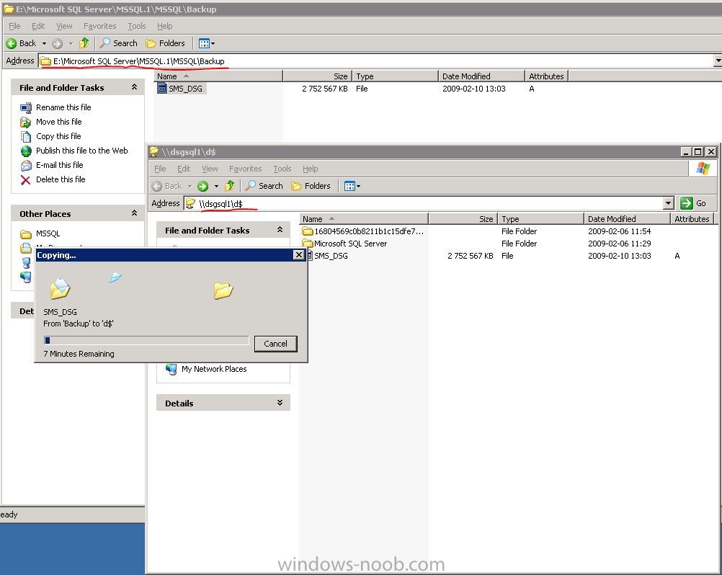Toggle Folders pane in the Backup window
Image resolution: width=722 pixels, height=575 pixels.
point(165,43)
